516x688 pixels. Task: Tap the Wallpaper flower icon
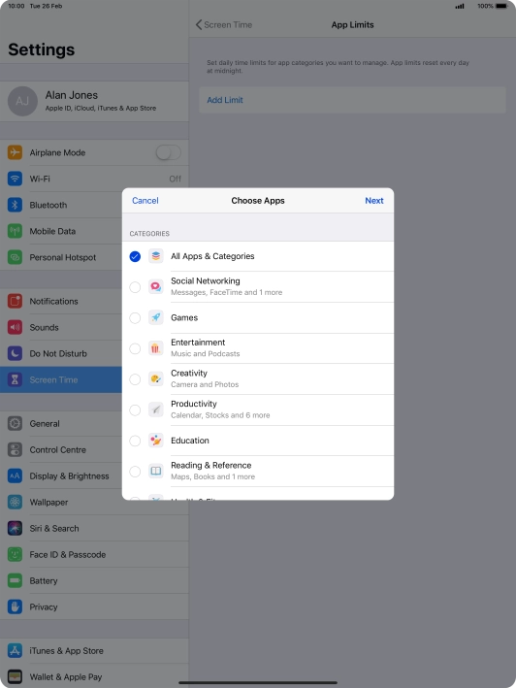(x=15, y=502)
